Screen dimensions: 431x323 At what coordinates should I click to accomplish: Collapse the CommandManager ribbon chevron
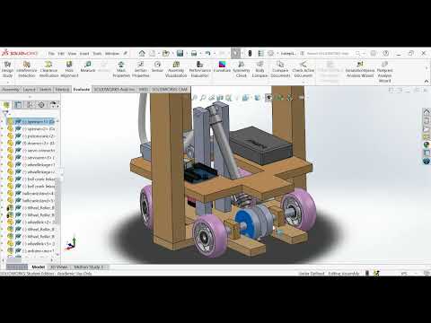pyautogui.click(x=427, y=82)
